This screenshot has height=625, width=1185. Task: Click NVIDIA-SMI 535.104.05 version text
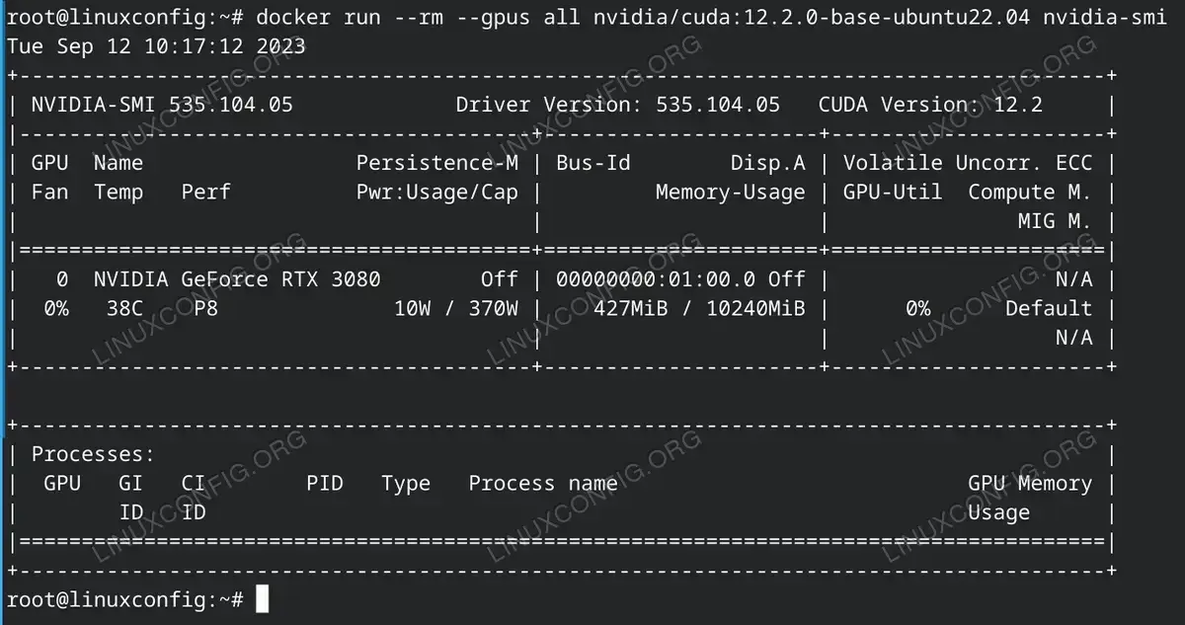point(162,105)
